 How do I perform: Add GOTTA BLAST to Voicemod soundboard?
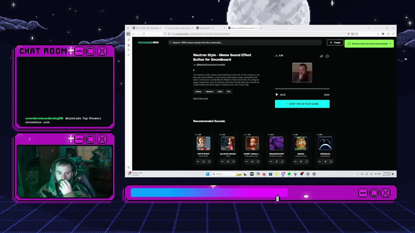coord(198,161)
